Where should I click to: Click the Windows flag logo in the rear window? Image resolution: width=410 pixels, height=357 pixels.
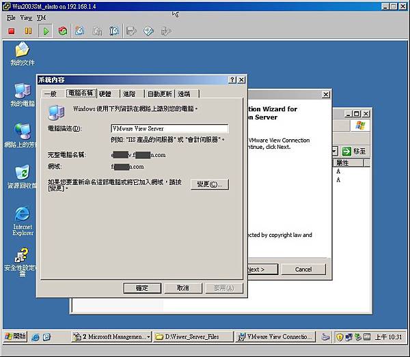point(360,126)
